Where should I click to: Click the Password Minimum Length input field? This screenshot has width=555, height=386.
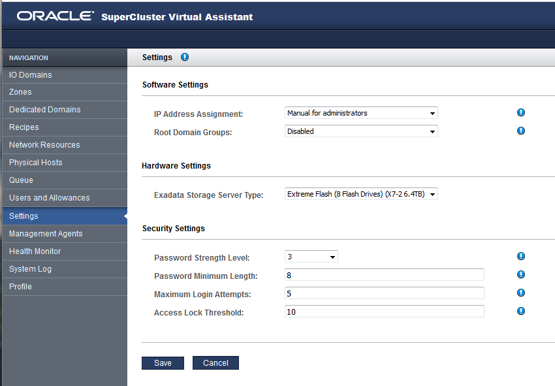[384, 274]
